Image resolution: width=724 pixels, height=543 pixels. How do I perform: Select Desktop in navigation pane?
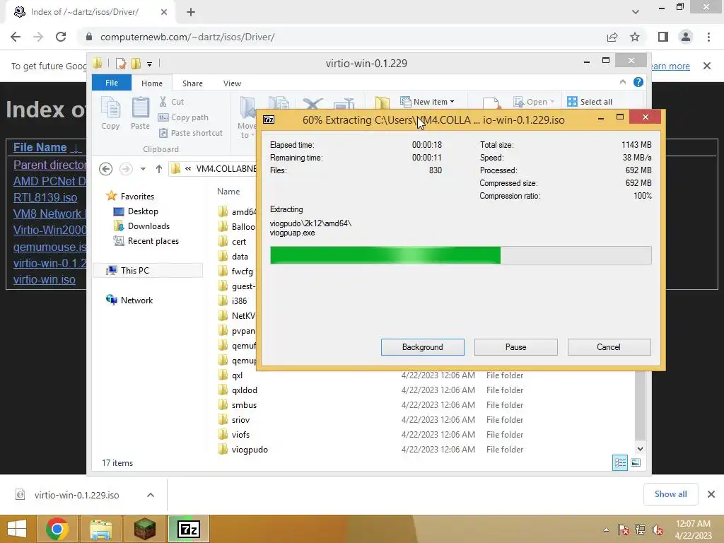tap(143, 211)
